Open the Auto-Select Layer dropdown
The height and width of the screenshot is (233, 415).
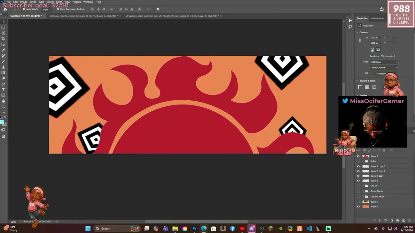pyautogui.click(x=47, y=9)
